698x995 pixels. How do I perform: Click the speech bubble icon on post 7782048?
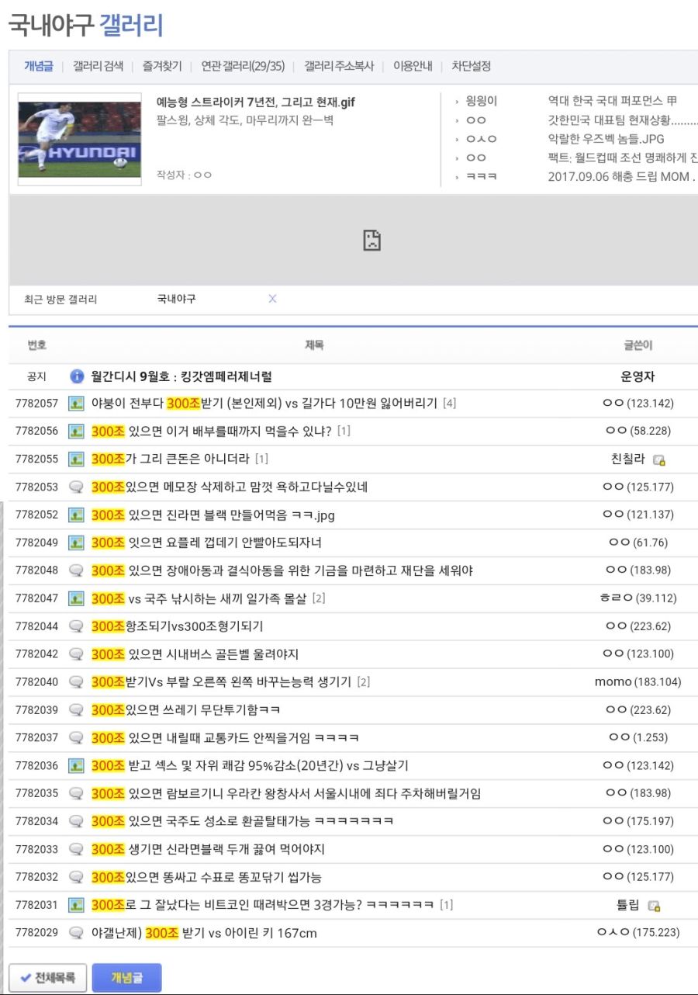75,570
